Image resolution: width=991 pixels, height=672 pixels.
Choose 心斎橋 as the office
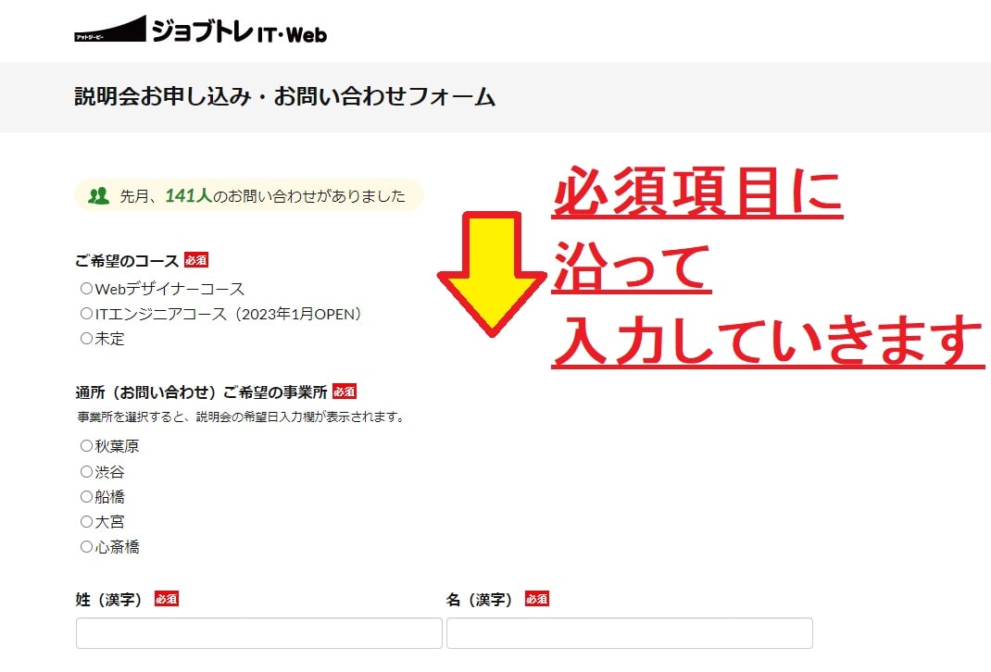tap(86, 547)
